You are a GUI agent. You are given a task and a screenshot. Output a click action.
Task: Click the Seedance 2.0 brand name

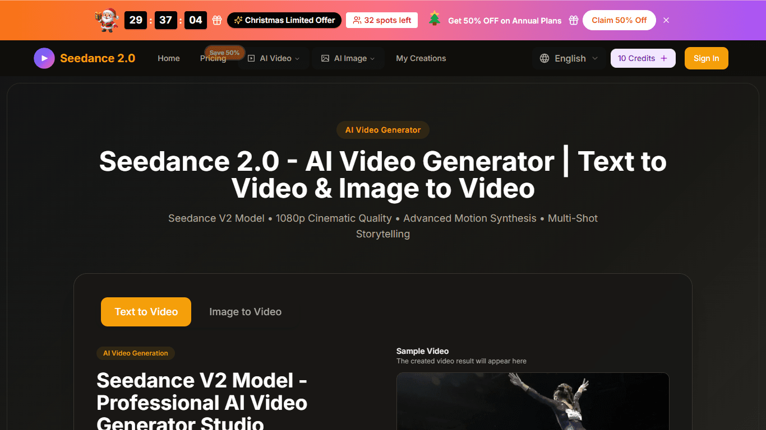98,58
